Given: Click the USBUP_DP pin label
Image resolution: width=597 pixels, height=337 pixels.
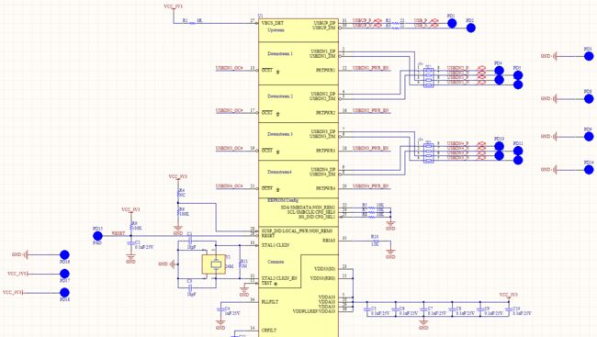Looking at the screenshot, I should tap(325, 23).
